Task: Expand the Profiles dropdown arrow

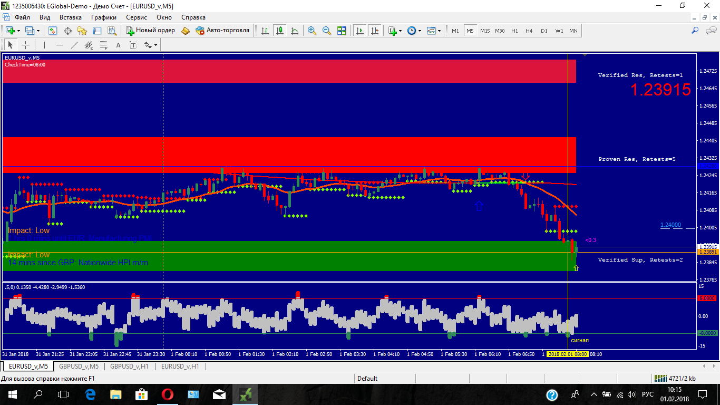Action: coord(38,31)
